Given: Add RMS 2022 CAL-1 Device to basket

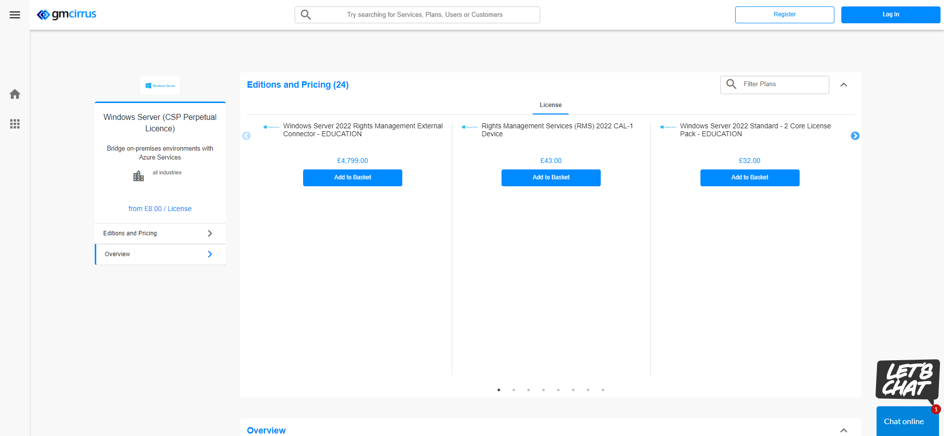Looking at the screenshot, I should pos(551,178).
